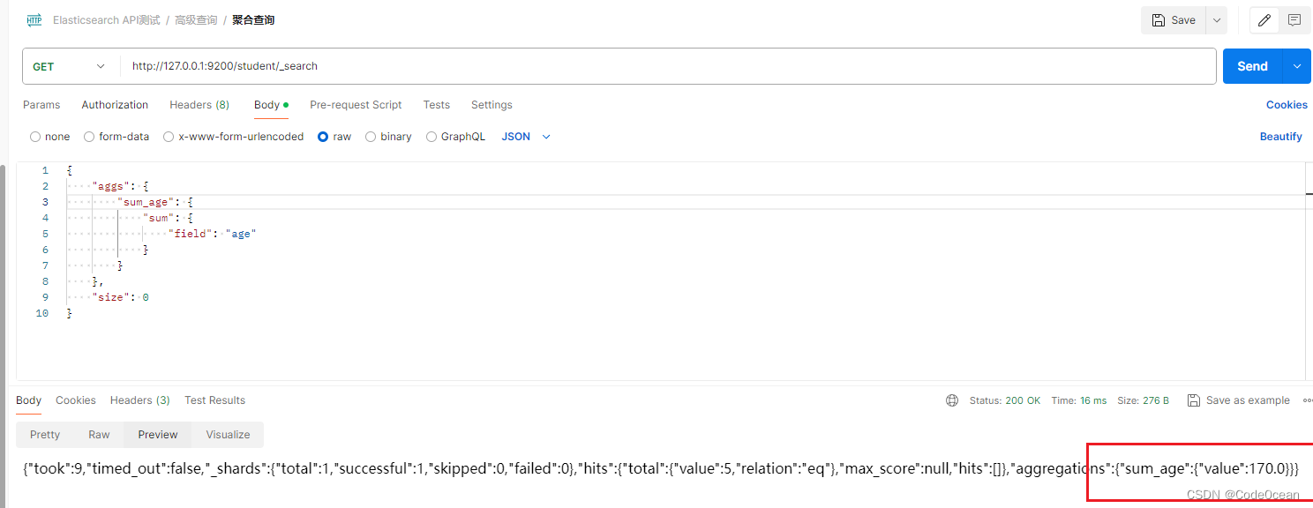Screen dimensions: 1313x508
Task: Click the HTTP request type icon
Action: point(34,19)
